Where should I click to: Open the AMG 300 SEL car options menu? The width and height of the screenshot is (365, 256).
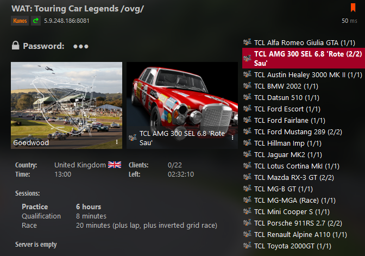[x=232, y=138]
